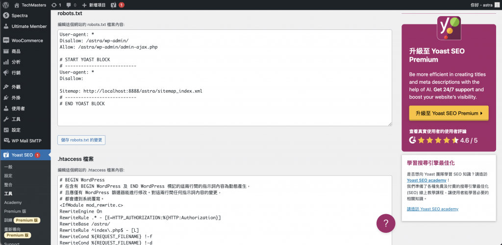Open the Yoast SEO academy inline link
Image resolution: width=502 pixels, height=245 pixels.
point(427,180)
